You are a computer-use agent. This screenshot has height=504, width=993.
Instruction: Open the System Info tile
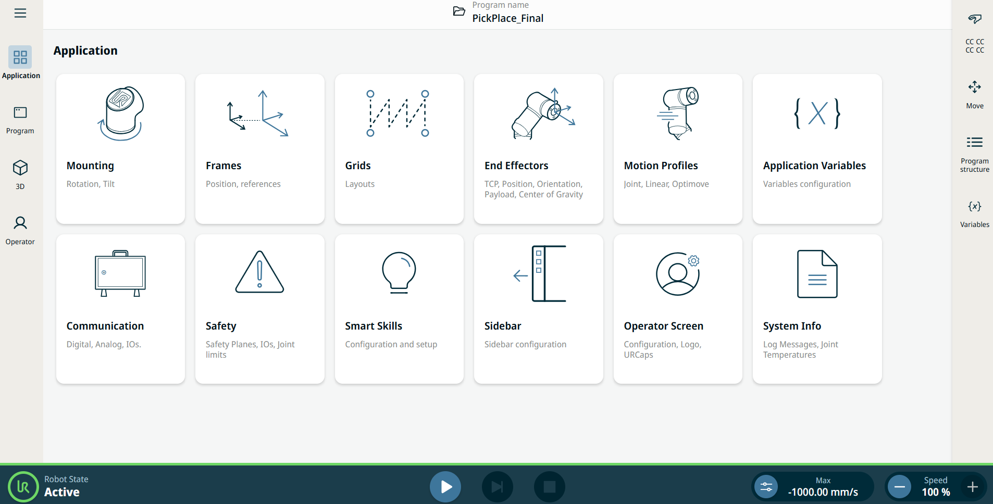pyautogui.click(x=817, y=309)
